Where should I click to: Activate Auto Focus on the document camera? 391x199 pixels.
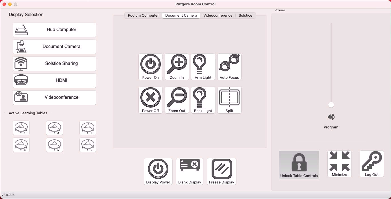(x=229, y=67)
